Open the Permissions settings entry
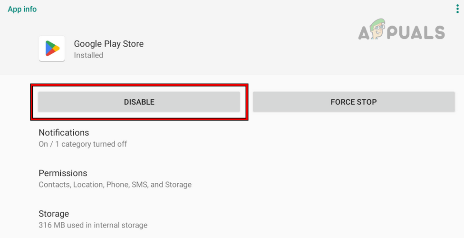 (115, 178)
